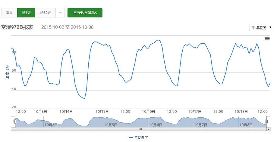The width and height of the screenshot is (274, 142).
Task: Click the 10月8日 label in navigator
Action: tap(246, 125)
